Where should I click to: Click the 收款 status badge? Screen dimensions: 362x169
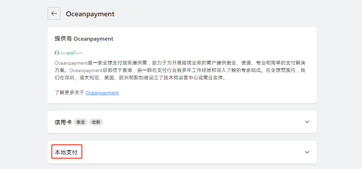pyautogui.click(x=96, y=122)
